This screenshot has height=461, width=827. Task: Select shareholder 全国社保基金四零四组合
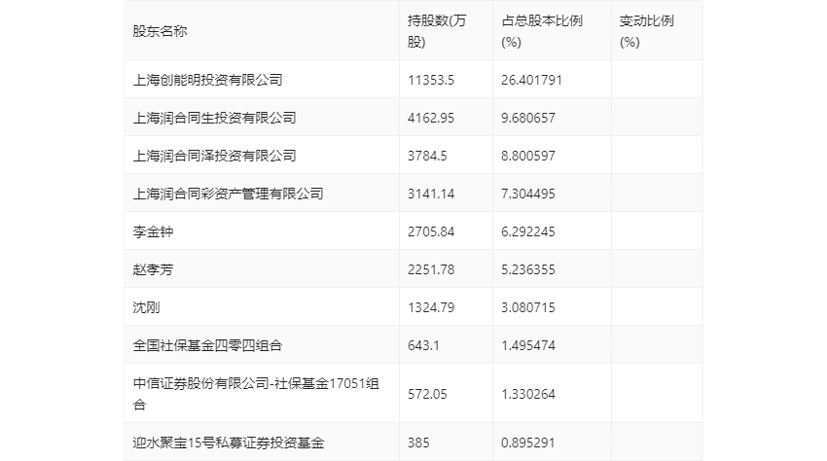click(208, 345)
